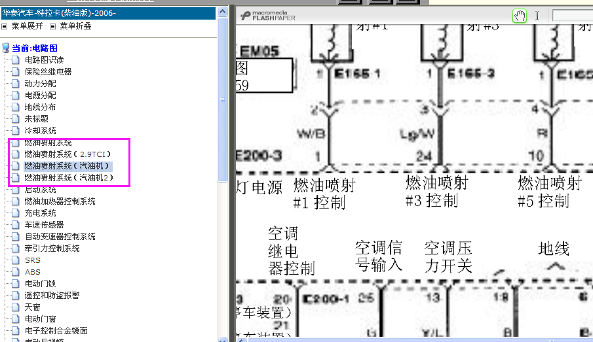Open 燃油喷射系统（2.9TCI）page

click(x=67, y=154)
